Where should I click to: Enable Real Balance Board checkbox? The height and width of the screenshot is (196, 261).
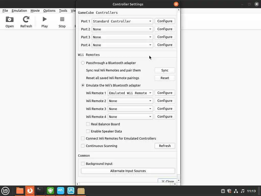(x=88, y=124)
